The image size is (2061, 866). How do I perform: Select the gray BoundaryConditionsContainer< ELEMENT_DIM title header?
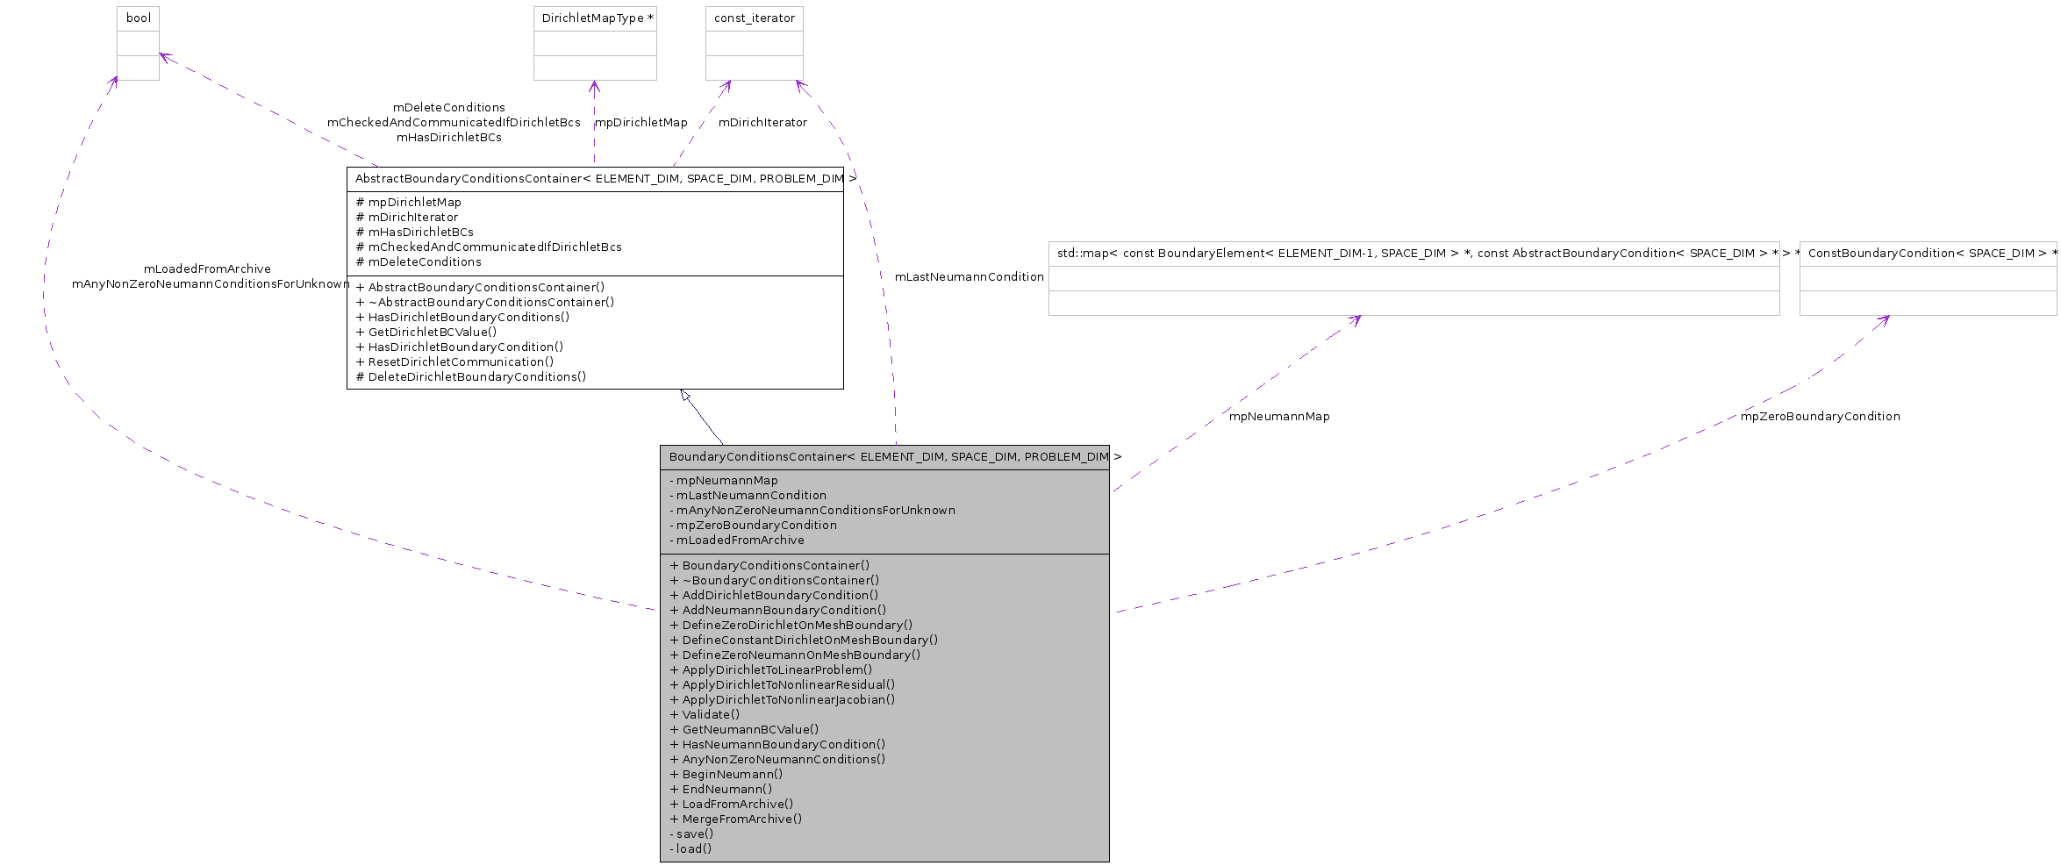pos(884,457)
